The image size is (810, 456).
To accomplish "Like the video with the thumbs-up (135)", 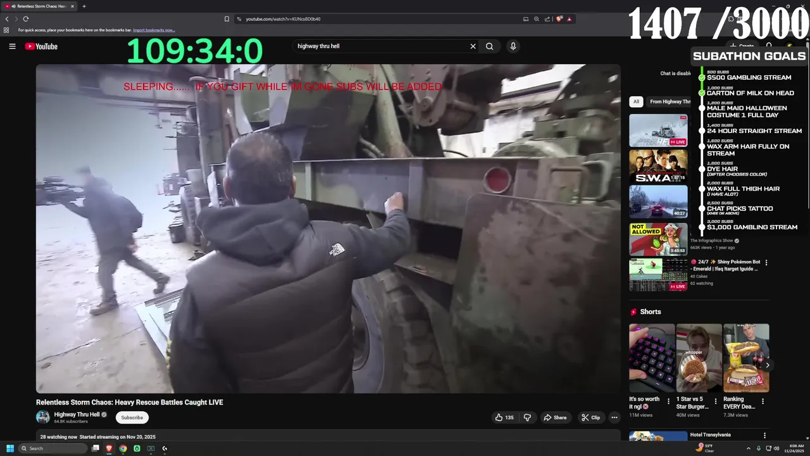I will [504, 417].
